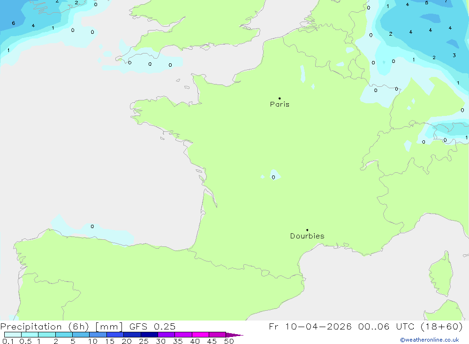This screenshot has height=344, width=469.
Task: Click the '0.5' legend label
Action: tap(25, 341)
